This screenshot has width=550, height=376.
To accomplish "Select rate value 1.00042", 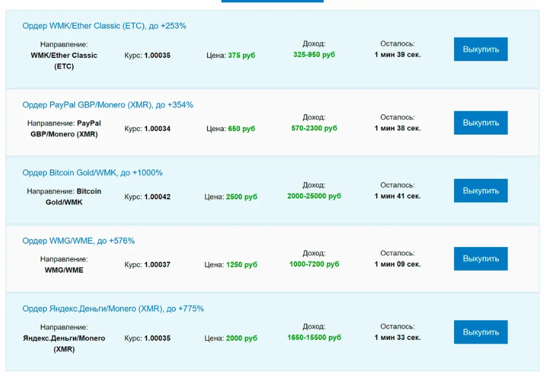I will [157, 197].
